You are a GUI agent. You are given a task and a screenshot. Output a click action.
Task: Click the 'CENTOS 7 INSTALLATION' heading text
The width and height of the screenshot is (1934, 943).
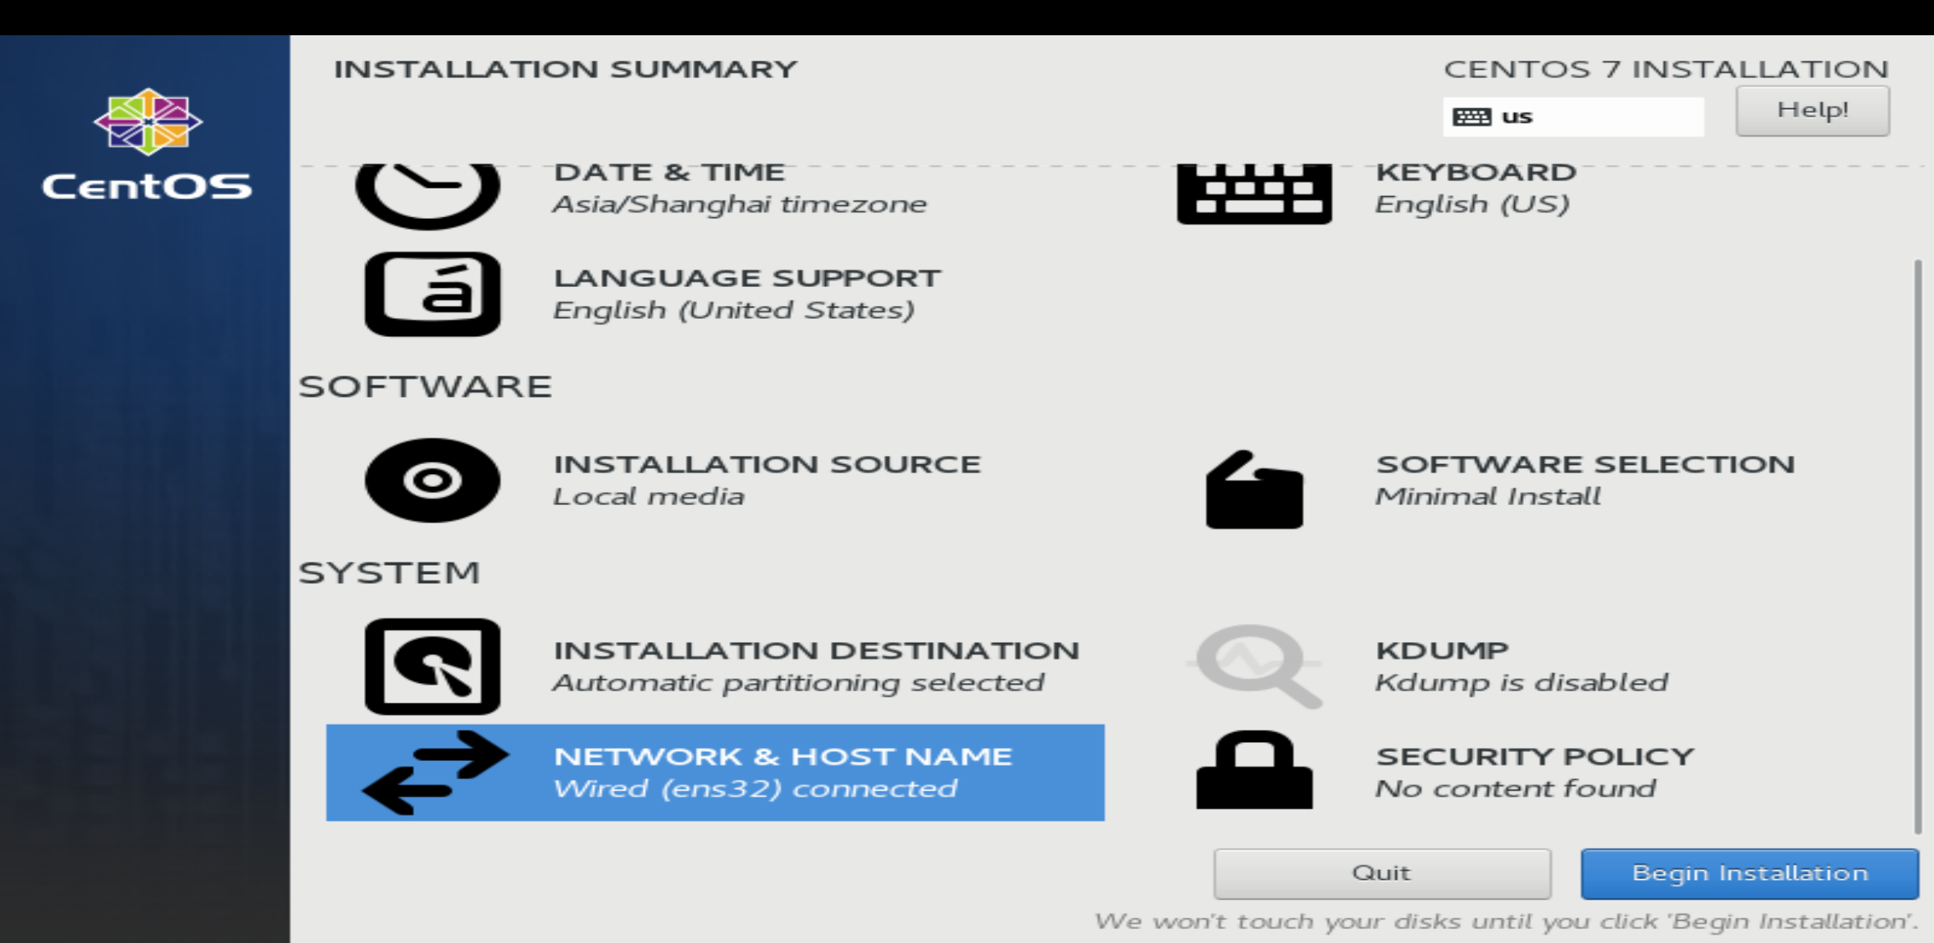point(1666,70)
